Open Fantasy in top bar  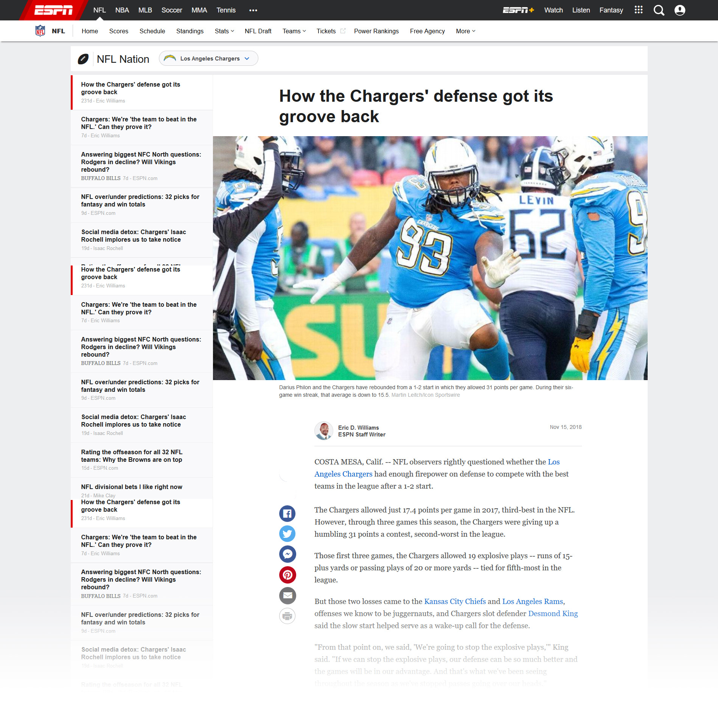[611, 10]
